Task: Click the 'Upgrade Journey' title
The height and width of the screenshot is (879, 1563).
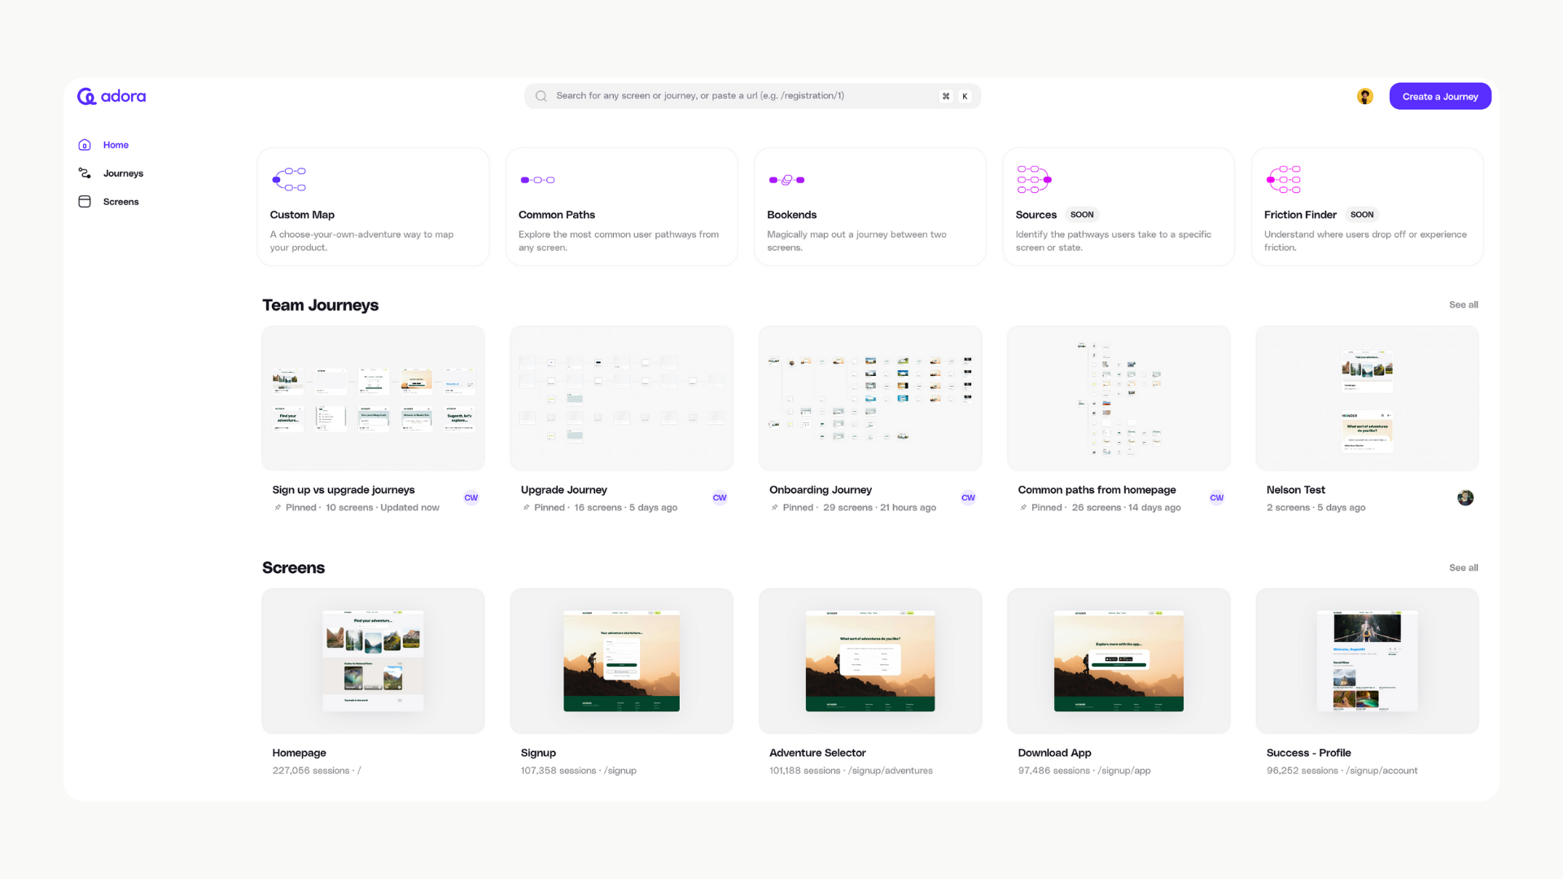Action: [564, 490]
